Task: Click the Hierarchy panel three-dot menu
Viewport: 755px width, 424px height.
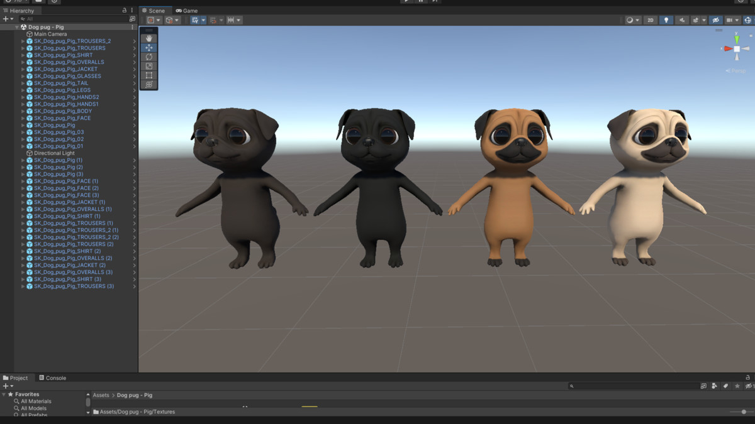Action: (x=132, y=11)
